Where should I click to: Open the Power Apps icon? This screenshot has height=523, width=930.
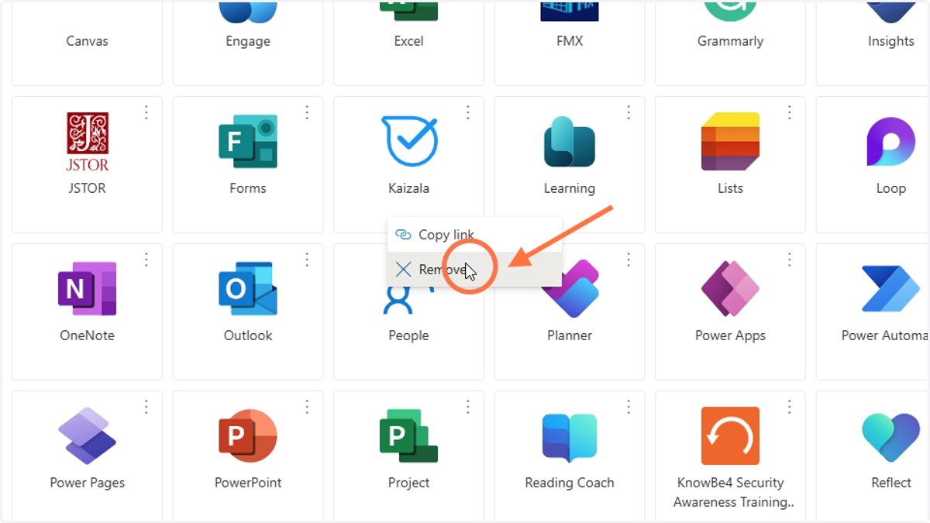[x=730, y=289]
